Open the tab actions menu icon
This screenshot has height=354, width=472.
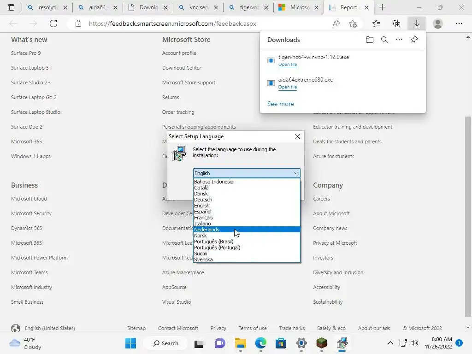(11, 7)
